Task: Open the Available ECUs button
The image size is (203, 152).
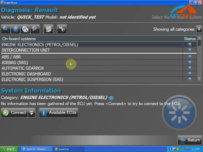Action: [59, 113]
